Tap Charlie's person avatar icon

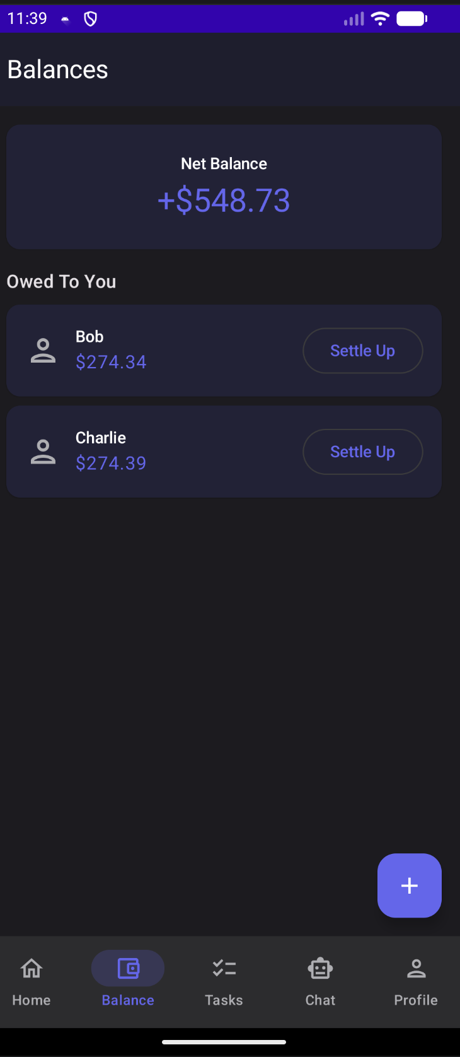pyautogui.click(x=43, y=452)
